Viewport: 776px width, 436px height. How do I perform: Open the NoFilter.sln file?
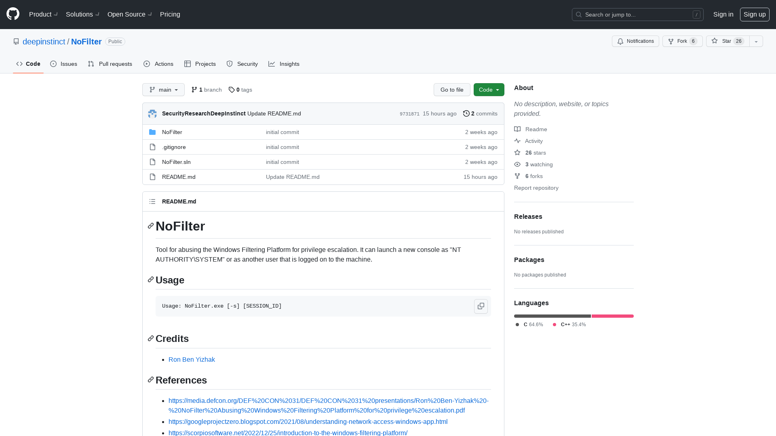tap(176, 162)
